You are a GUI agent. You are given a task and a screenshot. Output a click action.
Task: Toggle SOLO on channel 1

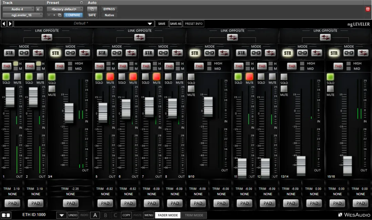click(x=6, y=77)
